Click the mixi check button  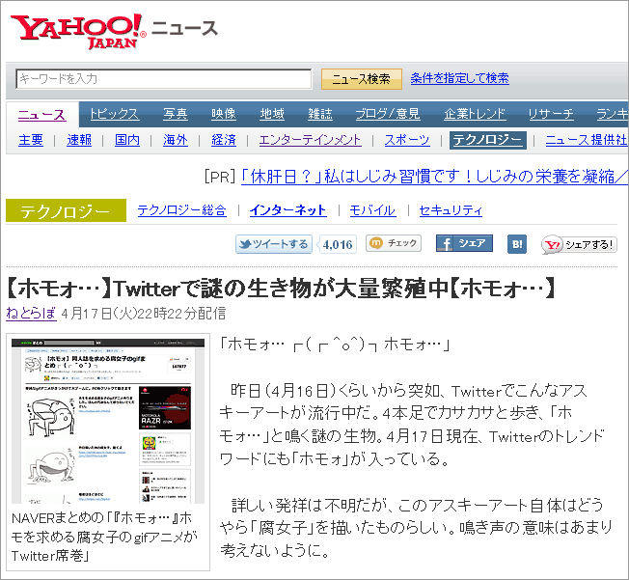click(394, 244)
